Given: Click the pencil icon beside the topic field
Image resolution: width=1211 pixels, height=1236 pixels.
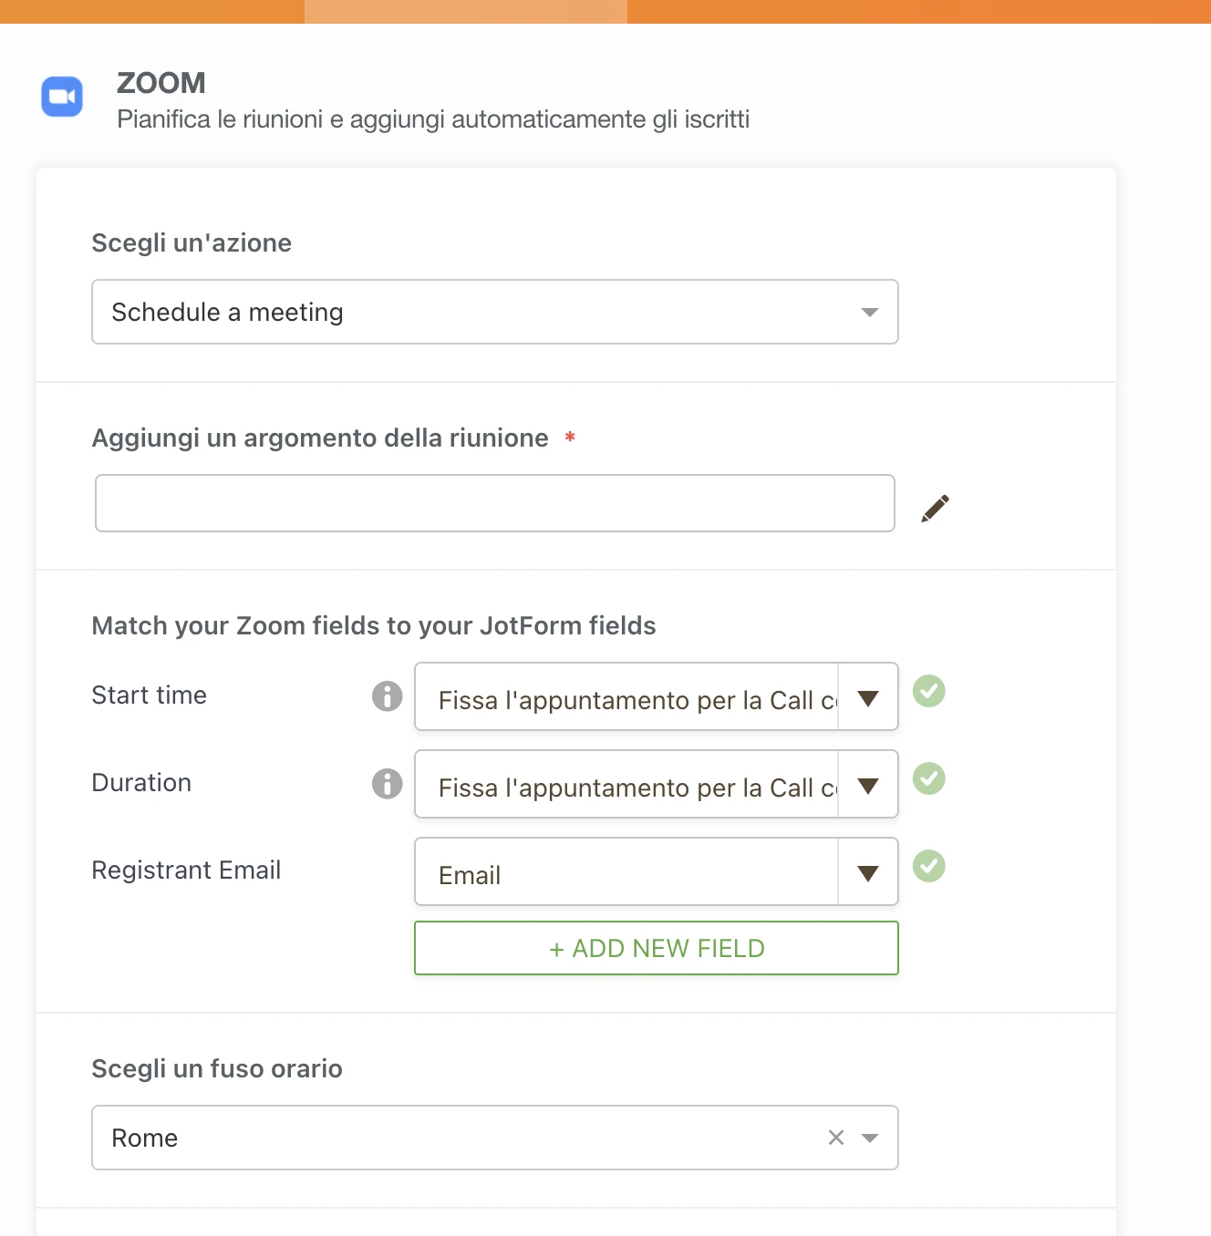Looking at the screenshot, I should [x=935, y=508].
